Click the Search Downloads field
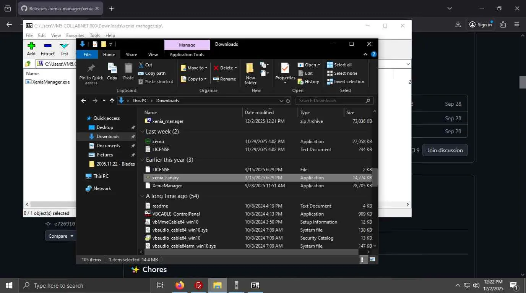The width and height of the screenshot is (526, 293). (334, 101)
